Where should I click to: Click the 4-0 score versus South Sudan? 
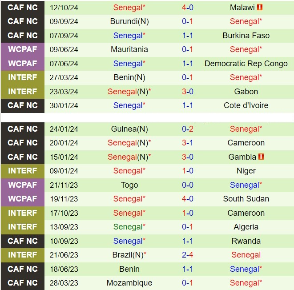(187, 199)
